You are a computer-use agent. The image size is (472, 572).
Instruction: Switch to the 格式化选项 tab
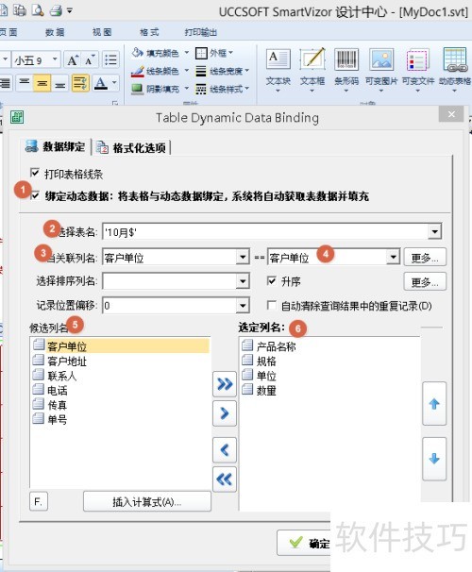[131, 148]
